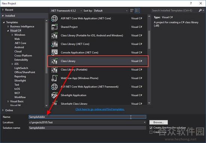The width and height of the screenshot is (206, 143).
Task: Click the Browse... button
Action: coord(158,122)
